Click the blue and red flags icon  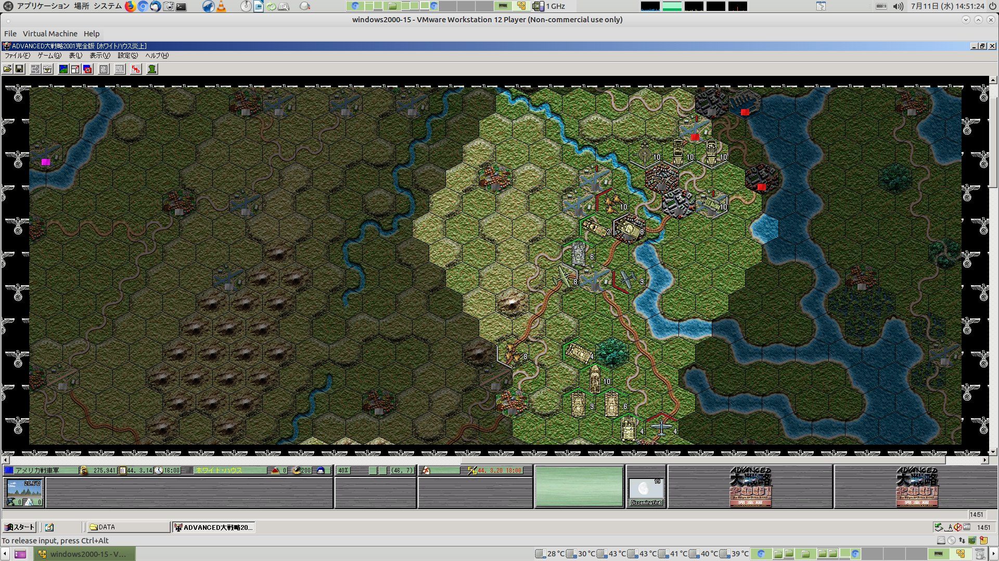click(87, 69)
